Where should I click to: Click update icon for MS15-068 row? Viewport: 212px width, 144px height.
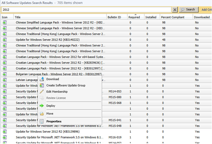[5, 103]
